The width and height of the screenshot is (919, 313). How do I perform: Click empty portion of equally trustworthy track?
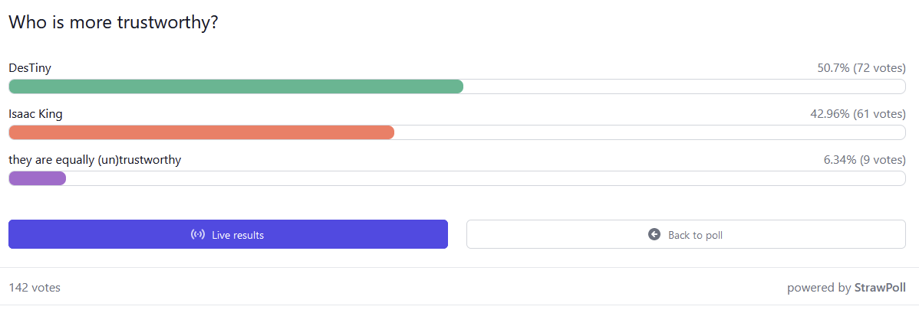tap(486, 178)
